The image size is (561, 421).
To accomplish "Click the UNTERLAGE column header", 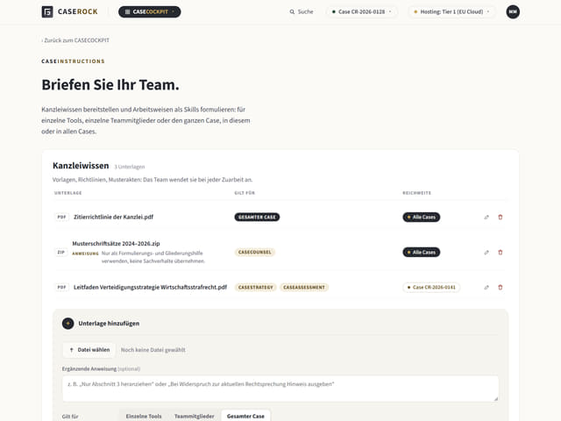I will pyautogui.click(x=68, y=193).
